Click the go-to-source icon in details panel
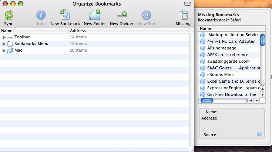This screenshot has height=152, width=272. [259, 134]
